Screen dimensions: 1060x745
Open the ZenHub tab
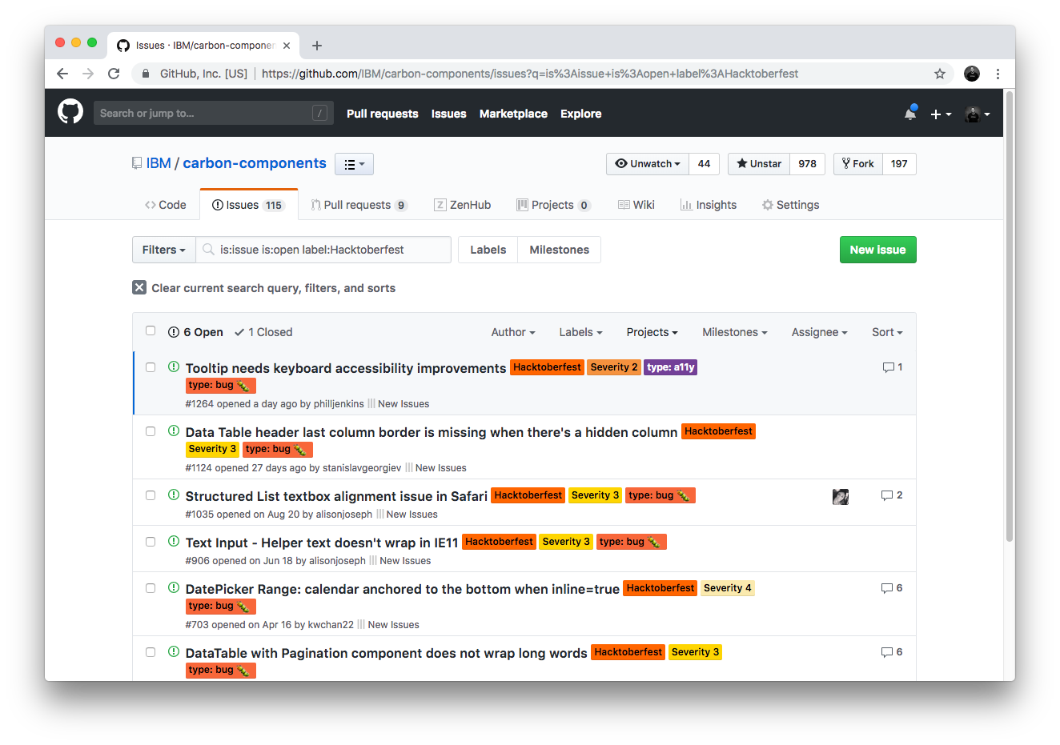point(462,205)
